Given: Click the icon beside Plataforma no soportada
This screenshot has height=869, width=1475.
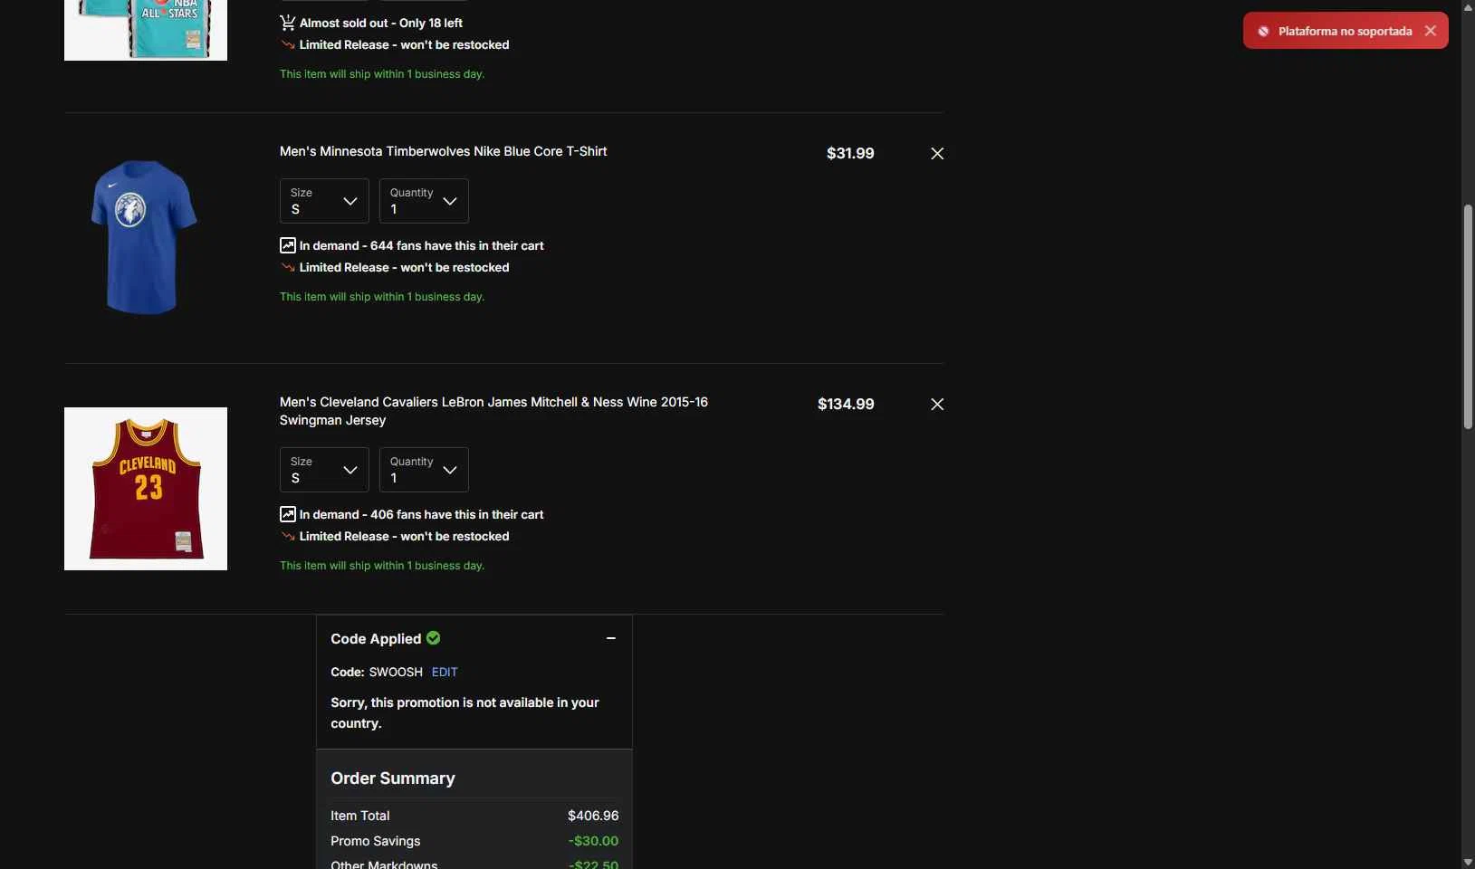Looking at the screenshot, I should [x=1263, y=31].
